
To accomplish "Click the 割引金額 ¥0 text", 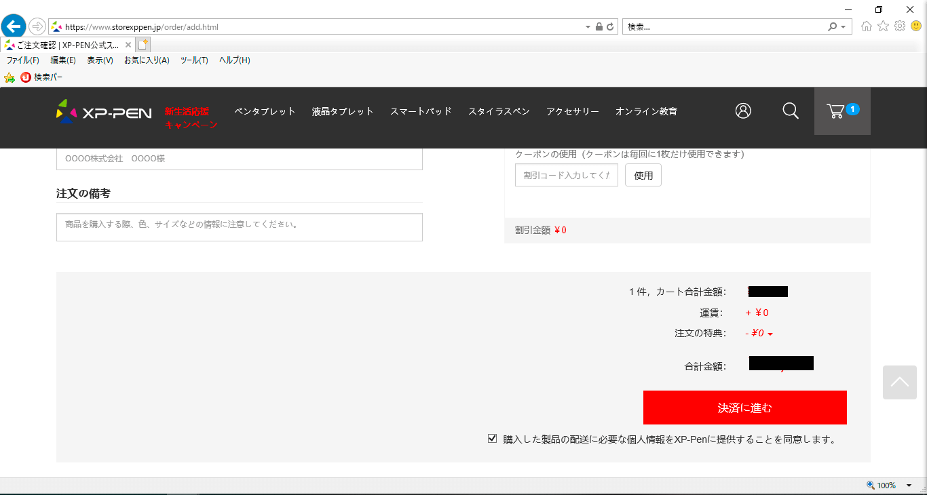I will [541, 230].
